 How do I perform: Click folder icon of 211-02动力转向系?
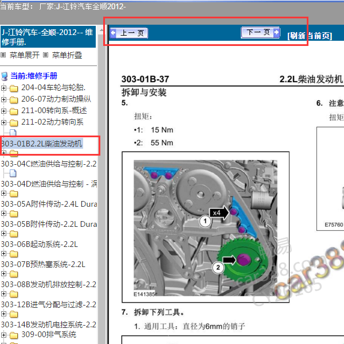14,123
